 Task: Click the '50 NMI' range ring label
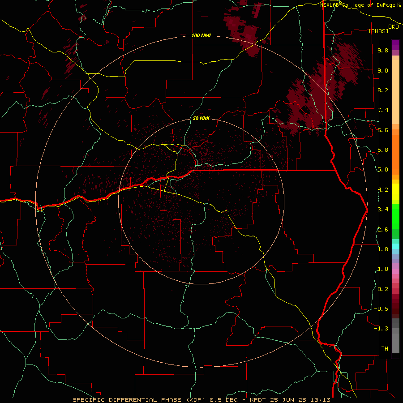click(201, 118)
